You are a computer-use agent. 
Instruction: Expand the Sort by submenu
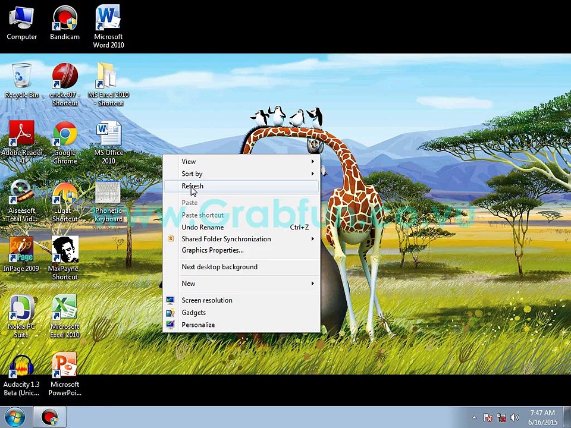click(x=241, y=174)
